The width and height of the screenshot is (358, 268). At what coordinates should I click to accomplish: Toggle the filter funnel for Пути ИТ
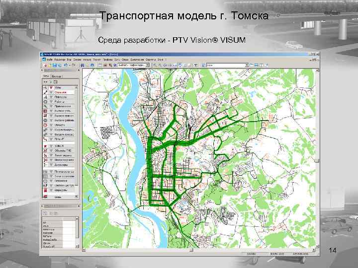(x=51, y=139)
